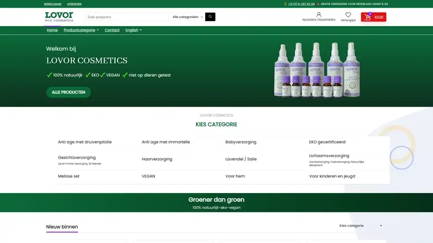Viewport: 433px width, 243px height.
Task: Open Winkelmand link in top bar
Action: pyautogui.click(x=52, y=4)
